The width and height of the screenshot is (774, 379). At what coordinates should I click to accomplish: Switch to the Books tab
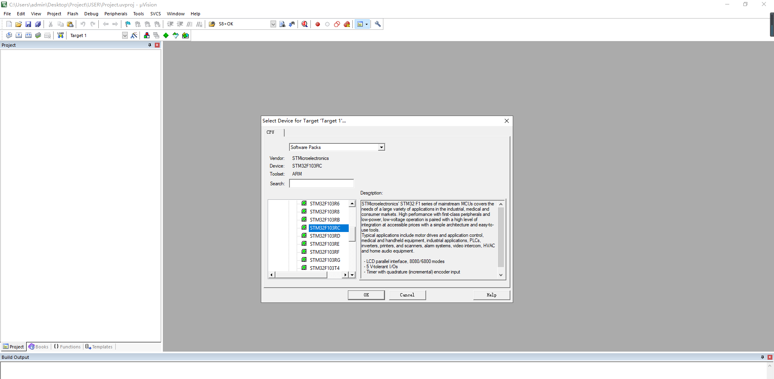pos(39,347)
